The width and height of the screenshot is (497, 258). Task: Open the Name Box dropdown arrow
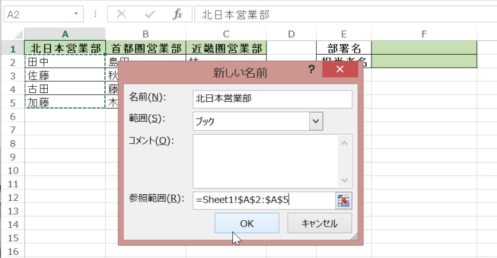click(76, 14)
